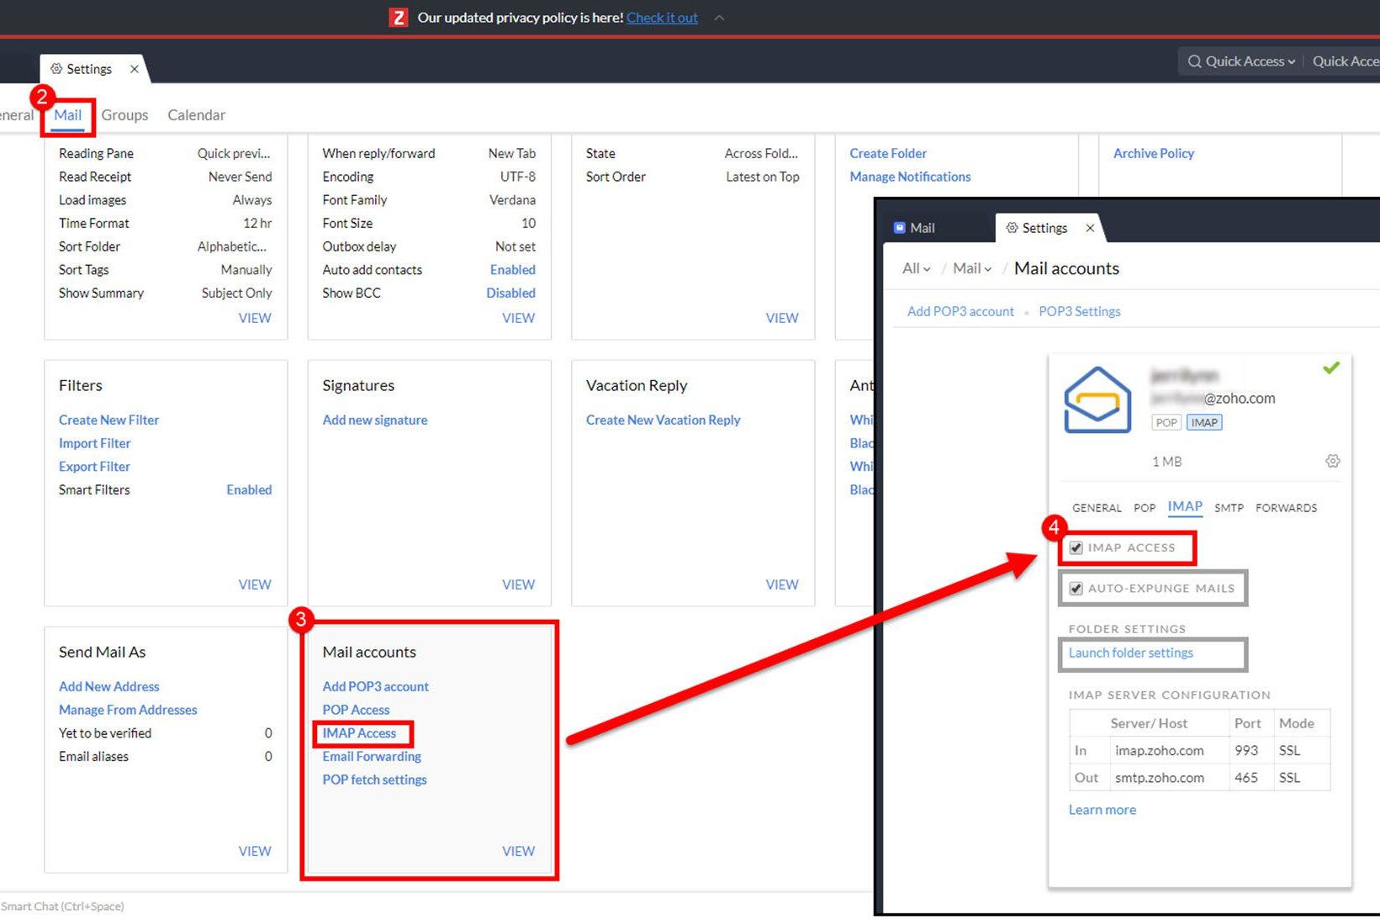Click VIEW in the Reading Pane card
The width and height of the screenshot is (1380, 920).
(255, 318)
